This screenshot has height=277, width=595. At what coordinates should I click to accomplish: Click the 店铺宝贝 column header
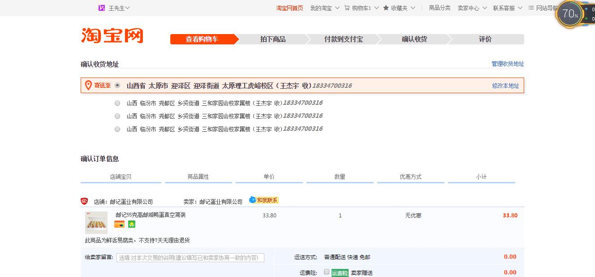121,177
